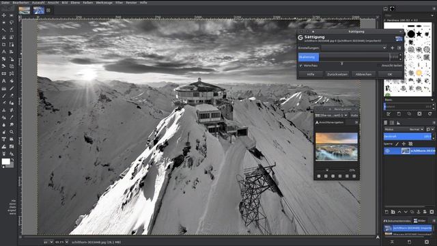Click the edit brush icon below the brushes
The width and height of the screenshot is (437, 246).
click(x=389, y=114)
